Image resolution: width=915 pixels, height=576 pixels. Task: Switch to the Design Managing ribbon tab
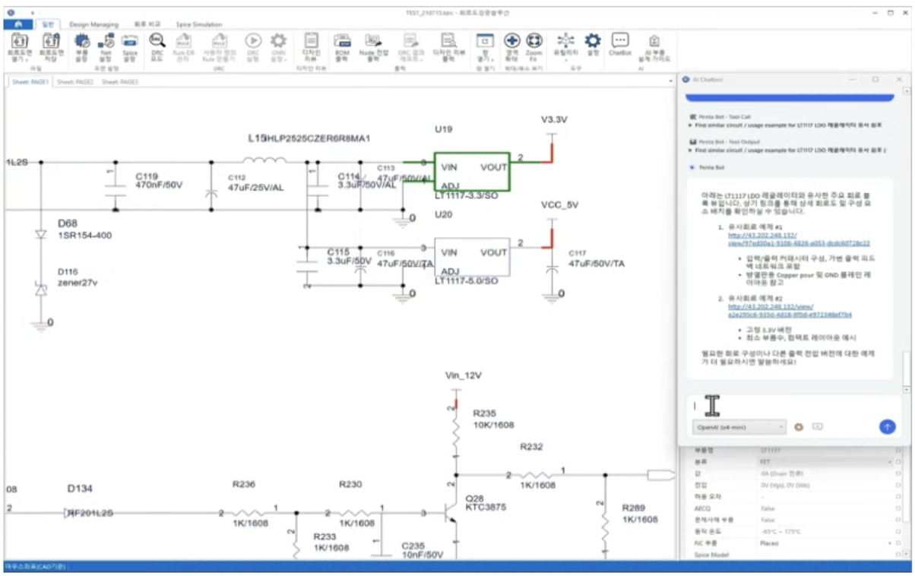(94, 24)
